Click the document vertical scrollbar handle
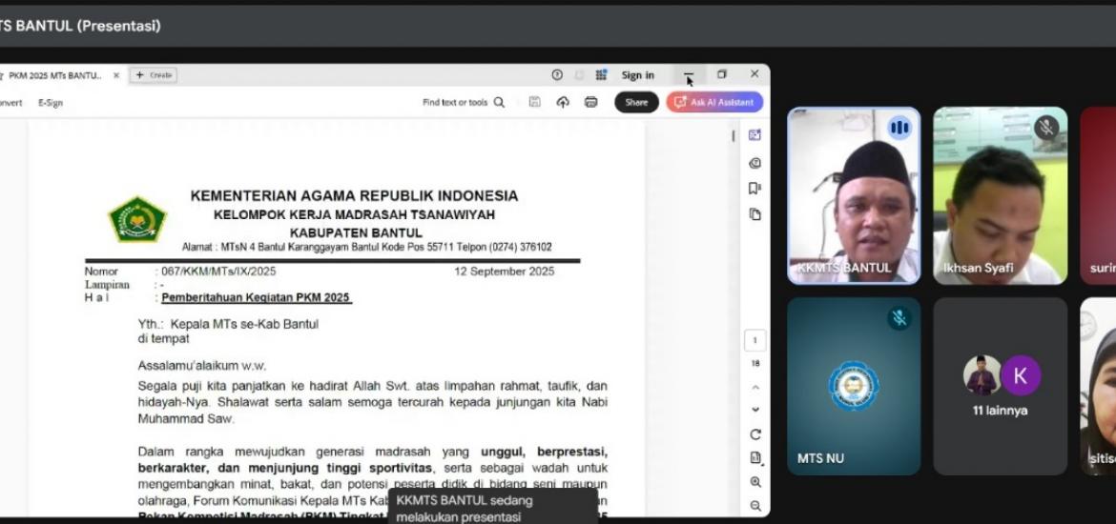Screen dimensions: 1116x524 (734, 136)
